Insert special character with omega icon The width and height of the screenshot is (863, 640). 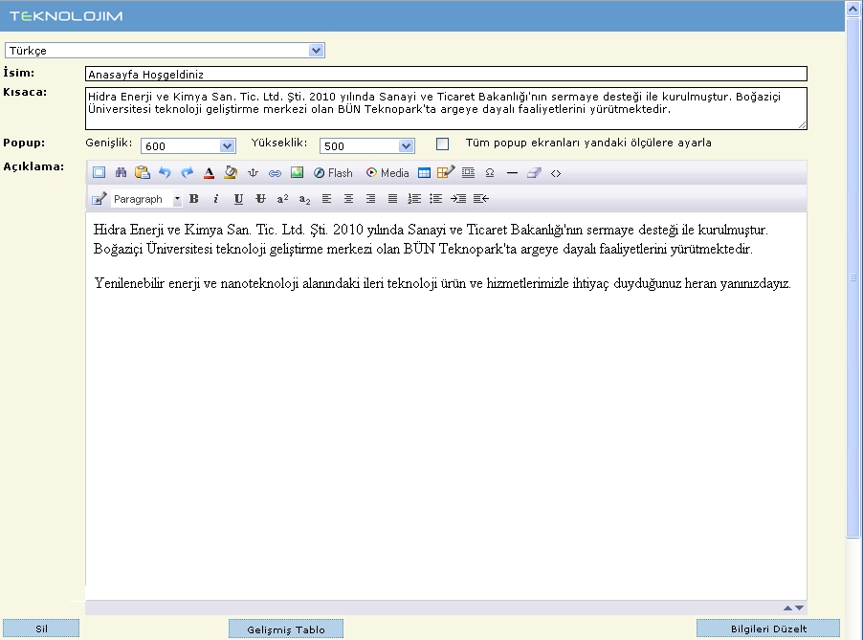490,173
